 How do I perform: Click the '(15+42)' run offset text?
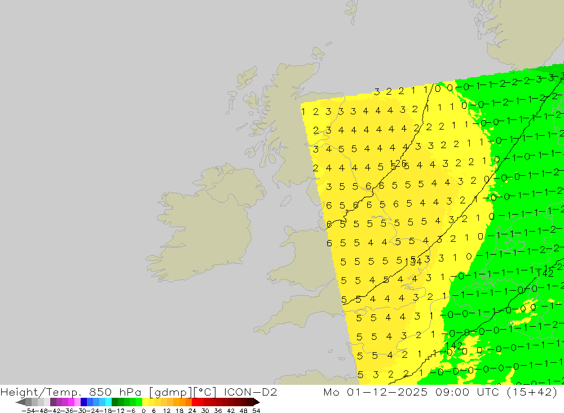tap(532, 392)
